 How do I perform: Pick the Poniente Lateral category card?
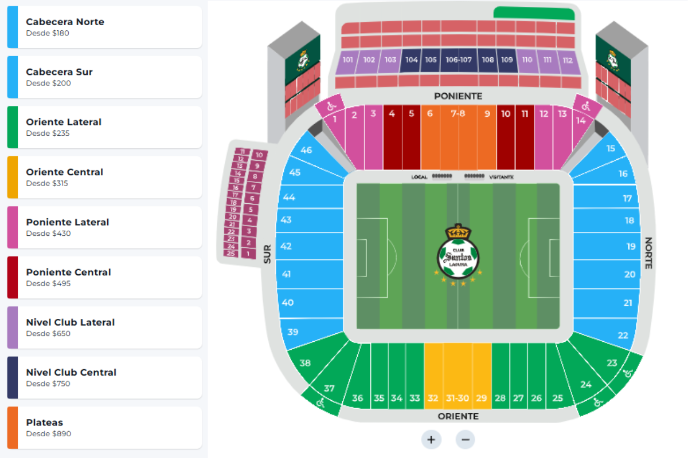pyautogui.click(x=104, y=227)
